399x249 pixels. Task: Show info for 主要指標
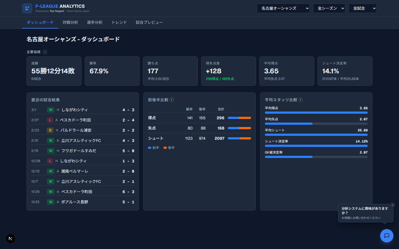(45, 52)
